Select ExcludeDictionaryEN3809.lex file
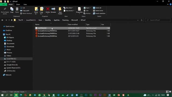This screenshot has height=97, width=172. pyautogui.click(x=72, y=36)
